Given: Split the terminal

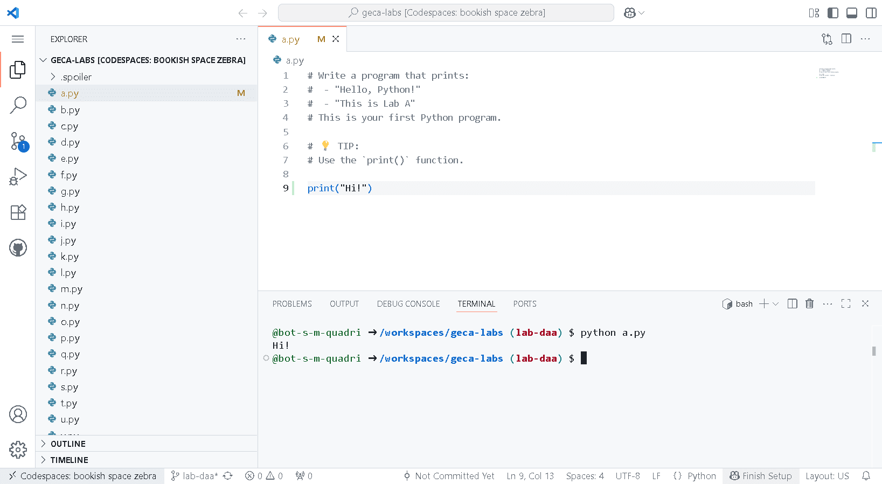Looking at the screenshot, I should coord(792,303).
